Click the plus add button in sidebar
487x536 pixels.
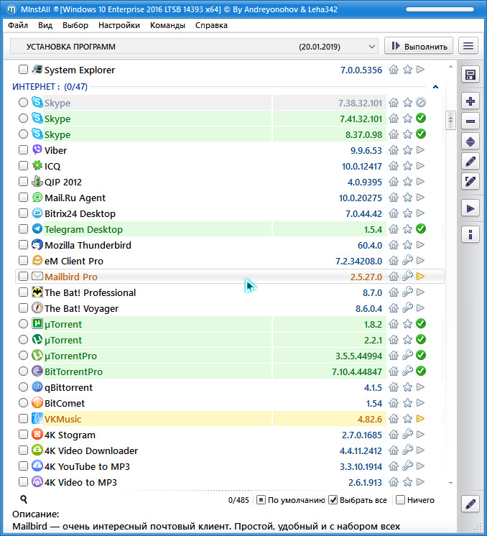point(470,101)
